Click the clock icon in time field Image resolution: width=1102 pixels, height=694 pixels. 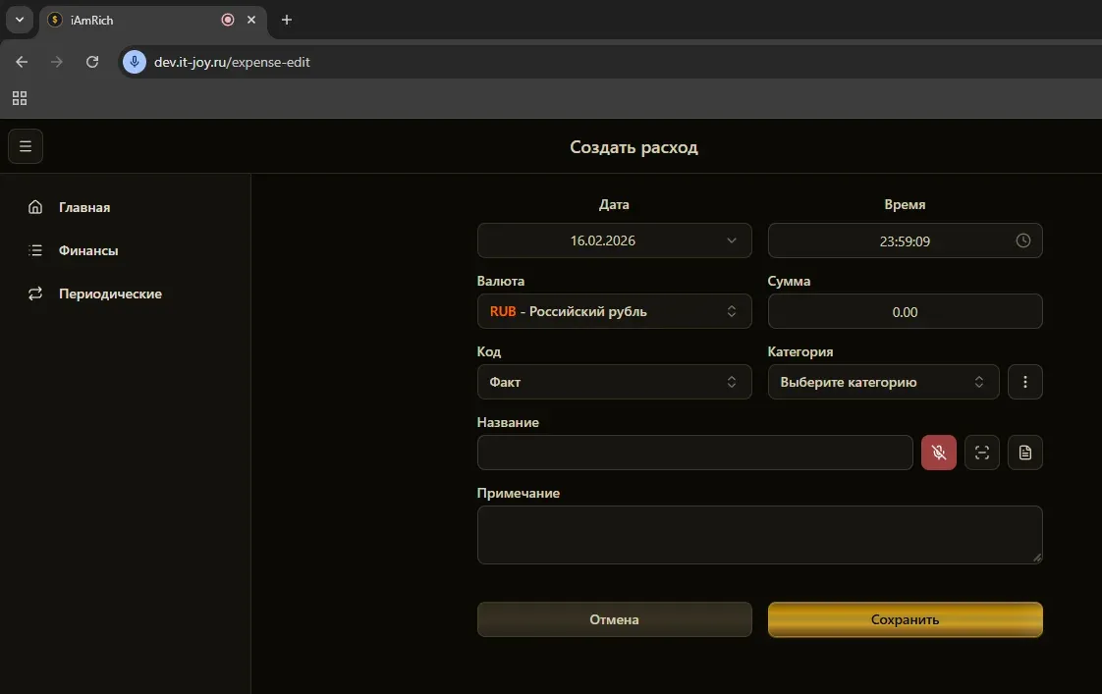pyautogui.click(x=1022, y=240)
